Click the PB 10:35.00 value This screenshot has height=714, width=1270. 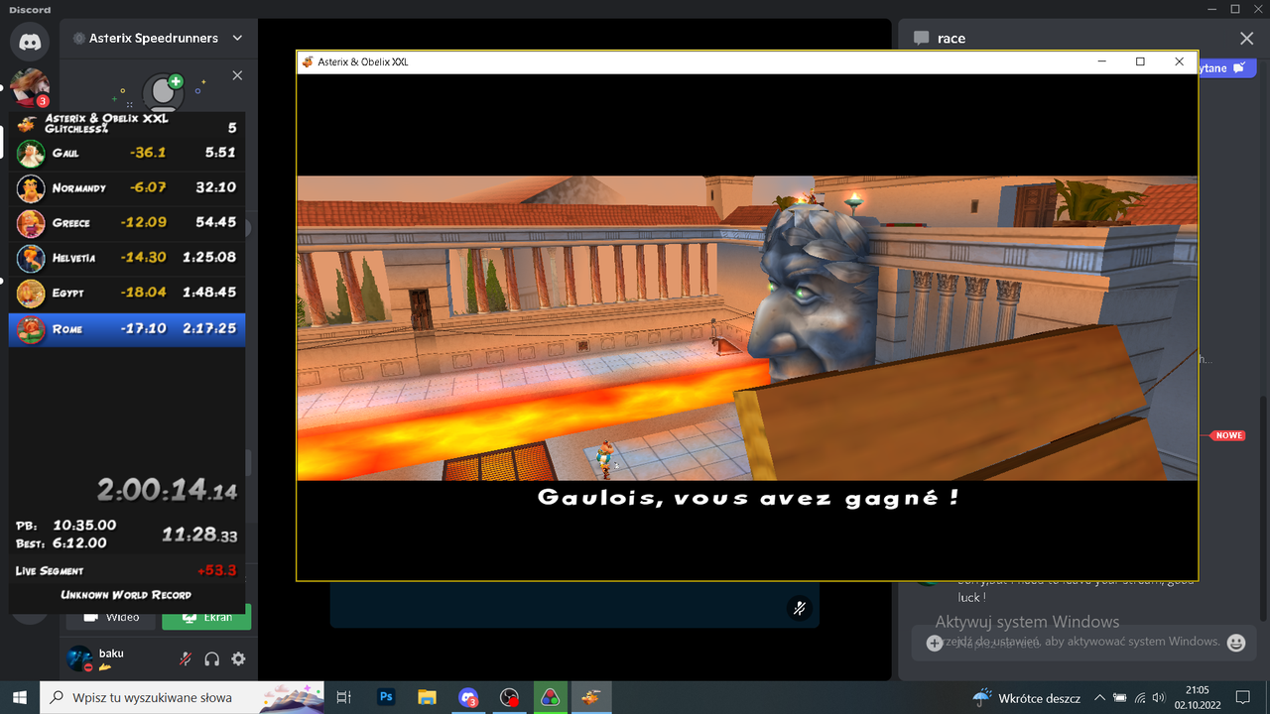(x=84, y=526)
